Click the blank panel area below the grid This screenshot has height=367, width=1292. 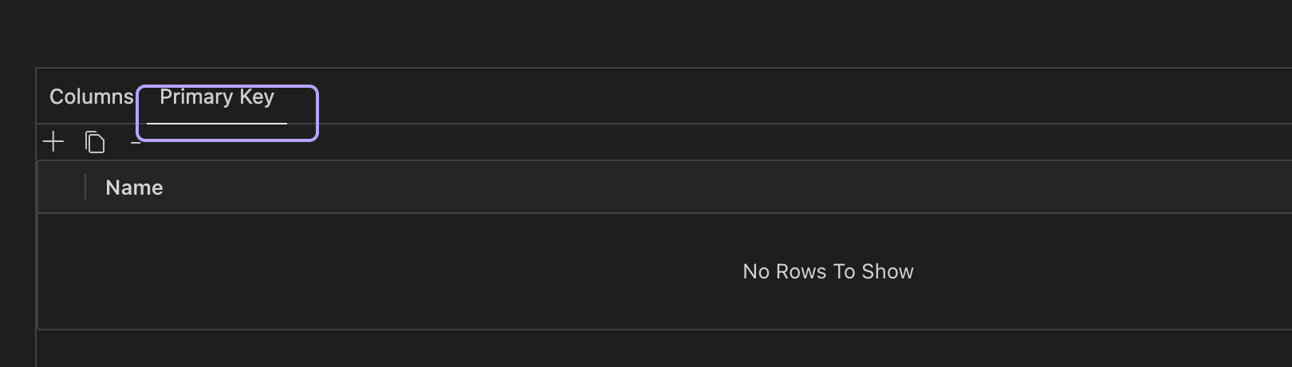[x=664, y=349]
